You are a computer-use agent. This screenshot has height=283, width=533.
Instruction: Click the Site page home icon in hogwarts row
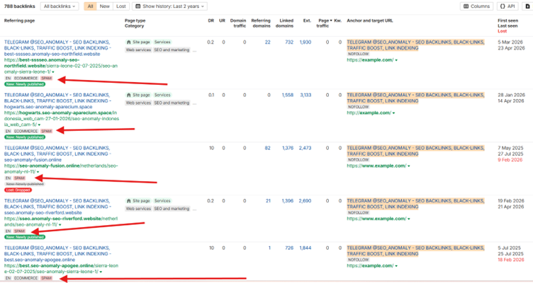click(x=128, y=95)
